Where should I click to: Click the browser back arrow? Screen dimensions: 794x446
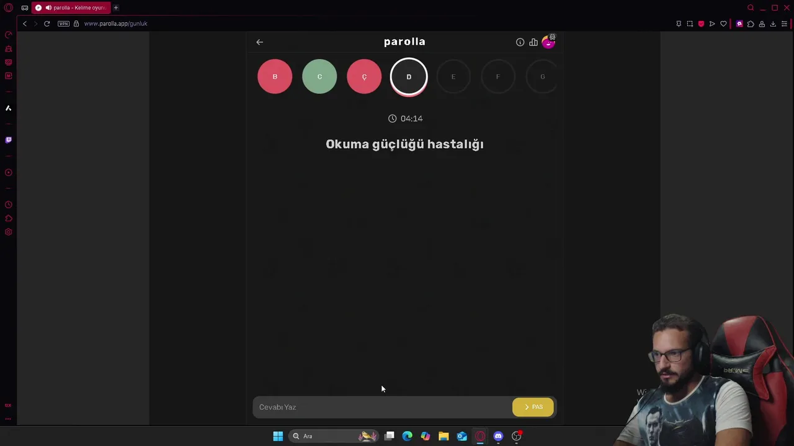point(25,24)
